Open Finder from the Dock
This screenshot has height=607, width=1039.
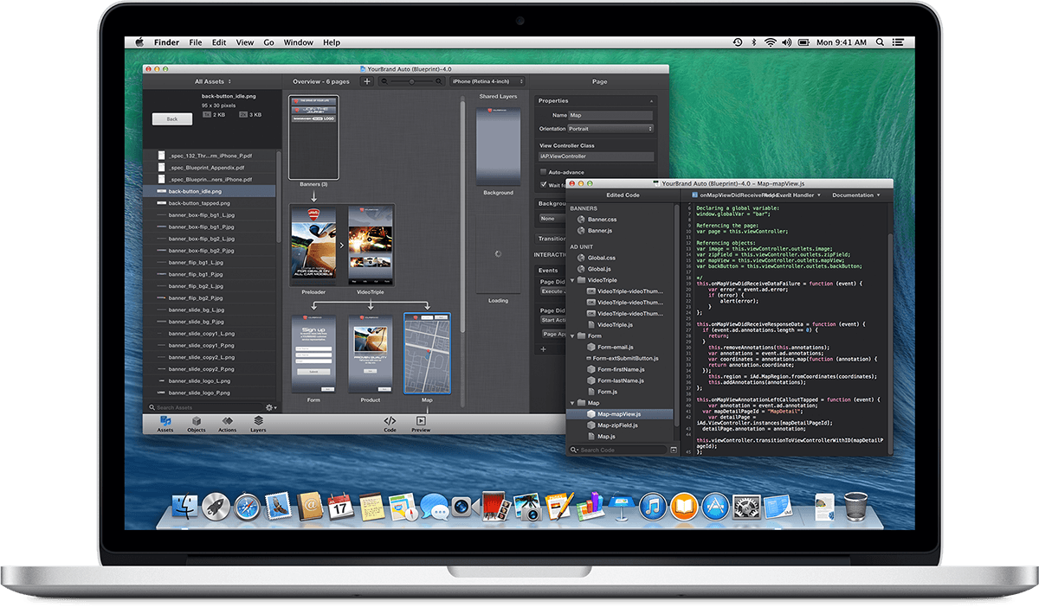tap(186, 508)
